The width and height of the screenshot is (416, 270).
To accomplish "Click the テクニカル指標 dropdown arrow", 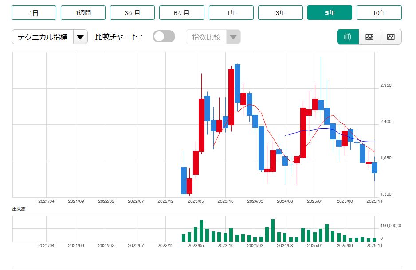I will pyautogui.click(x=80, y=37).
